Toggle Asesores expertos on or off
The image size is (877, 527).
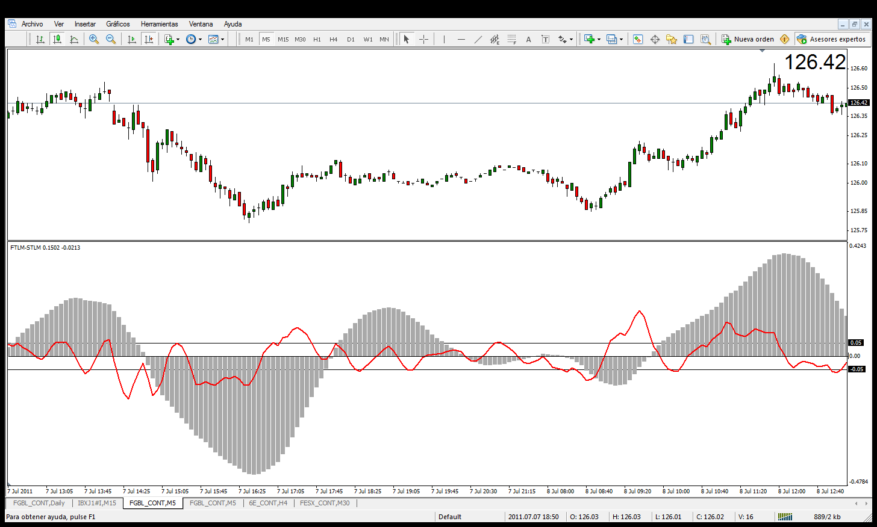pyautogui.click(x=831, y=39)
